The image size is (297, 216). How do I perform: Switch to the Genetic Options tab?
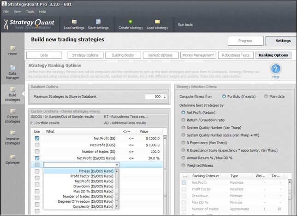pos(160,55)
